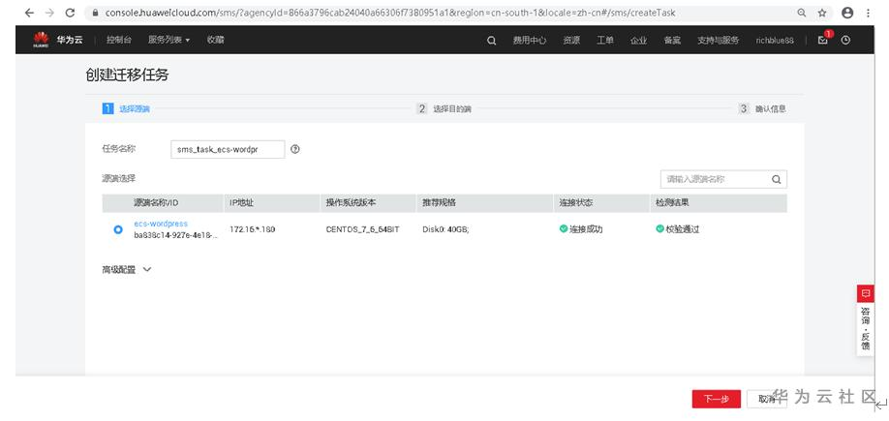Image resolution: width=889 pixels, height=421 pixels.
Task: Open 支持与服务 menu
Action: click(x=719, y=41)
